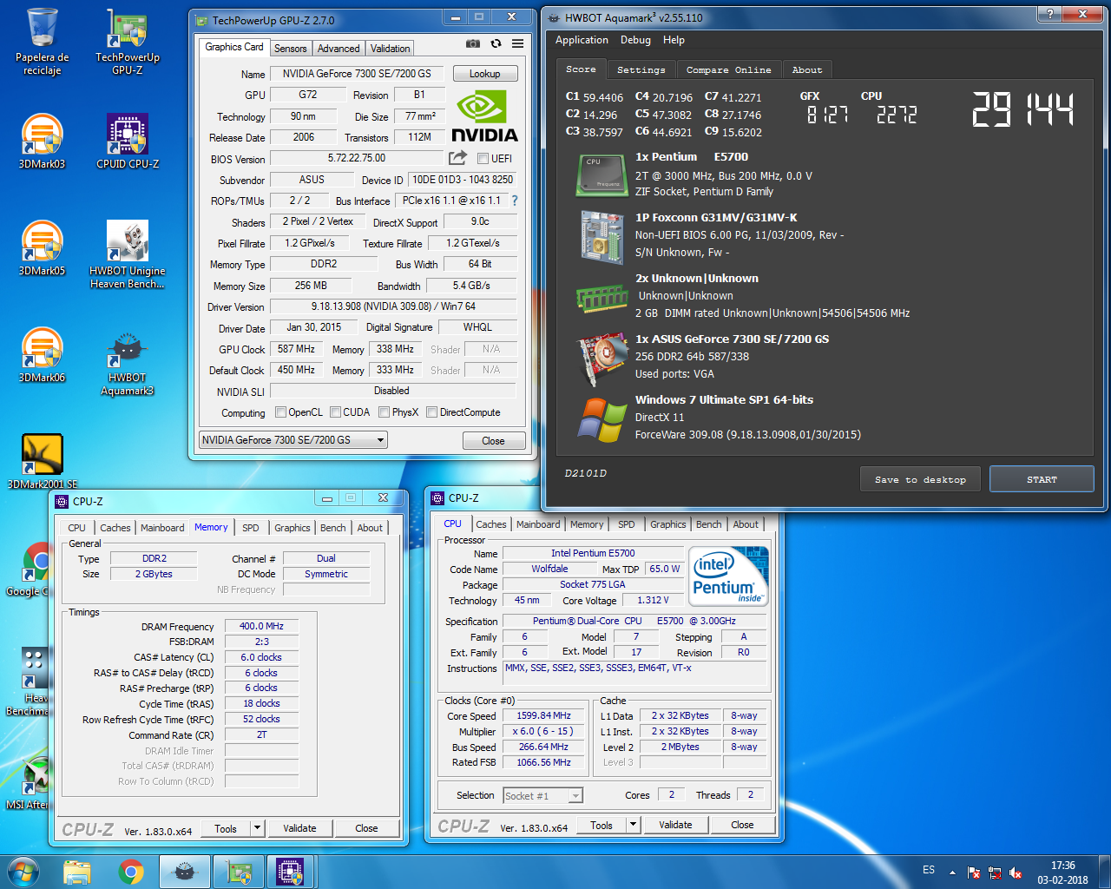
Task: Toggle UEFI checkbox in GPU-Z
Action: (x=483, y=158)
